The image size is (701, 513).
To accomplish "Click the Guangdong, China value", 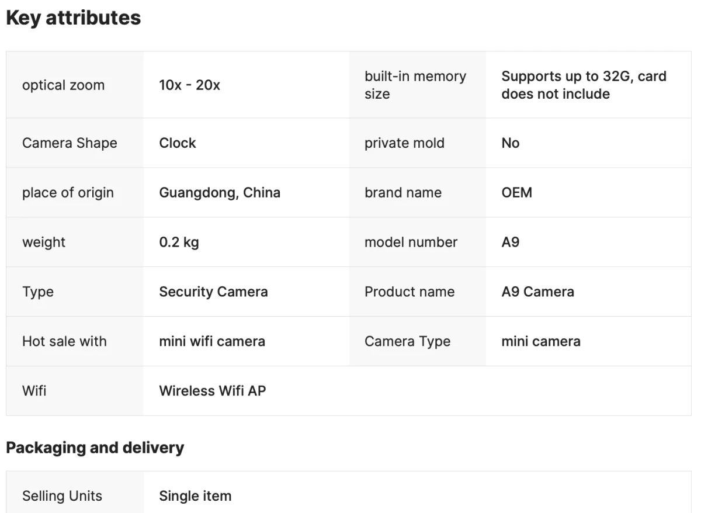I will point(220,193).
